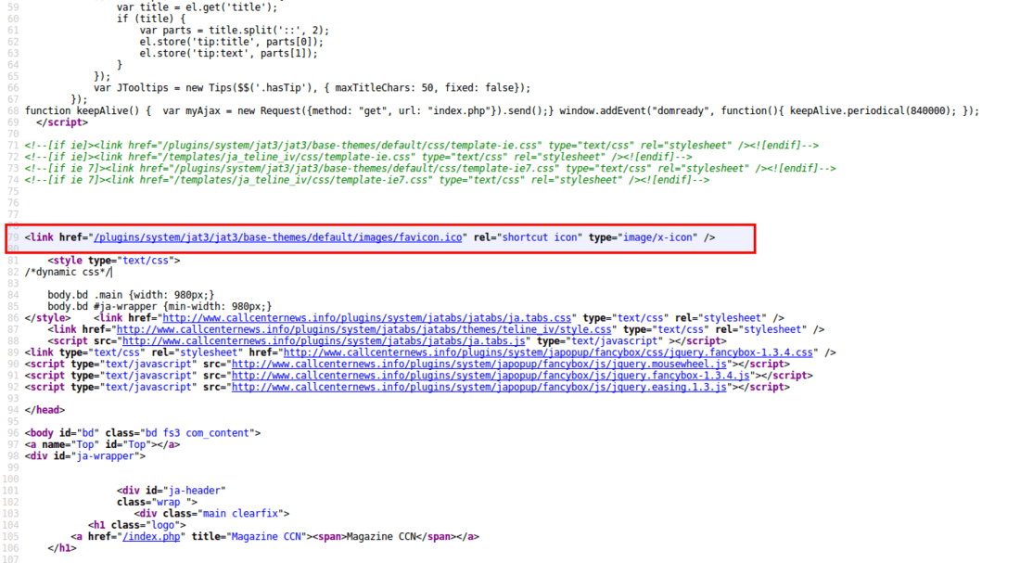Click the ja_teline_iv template-ie7.css comment line
This screenshot has width=1020, height=563.
coord(367,180)
